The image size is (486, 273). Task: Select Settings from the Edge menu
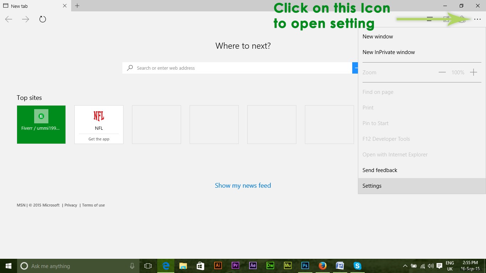tap(372, 186)
